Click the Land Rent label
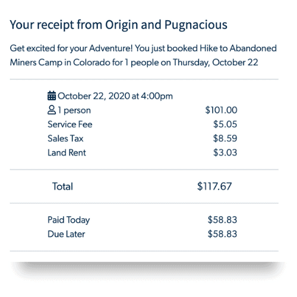 67,153
